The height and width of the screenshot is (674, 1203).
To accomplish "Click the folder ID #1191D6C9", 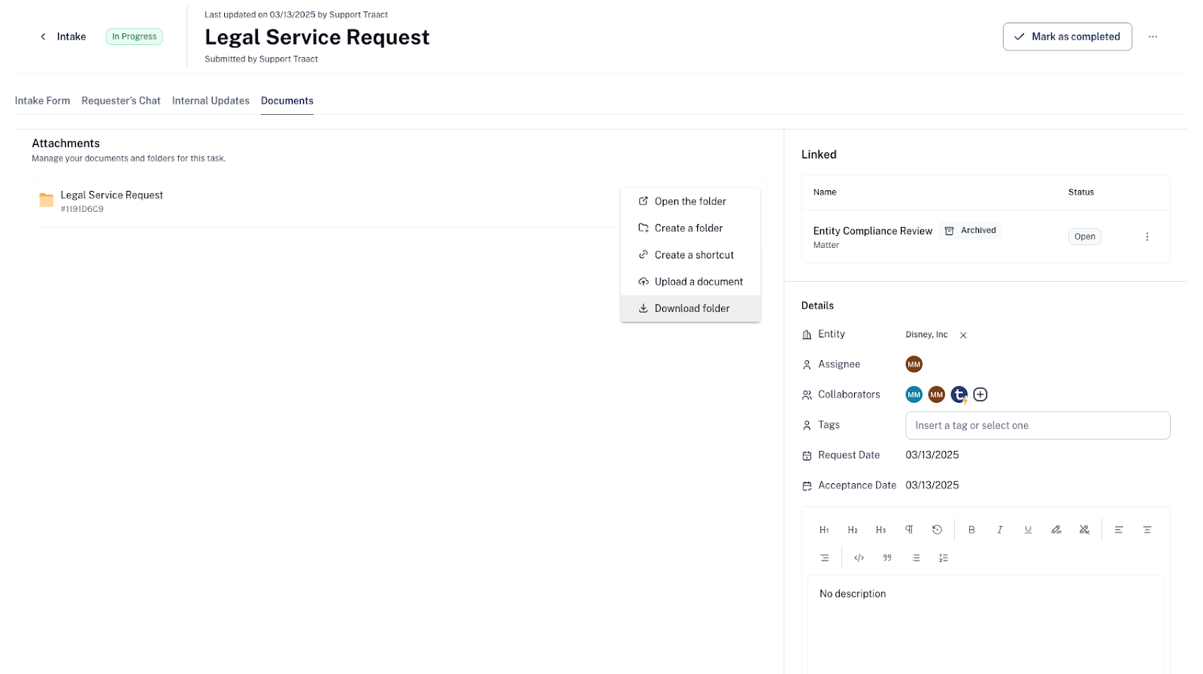I will [x=82, y=210].
